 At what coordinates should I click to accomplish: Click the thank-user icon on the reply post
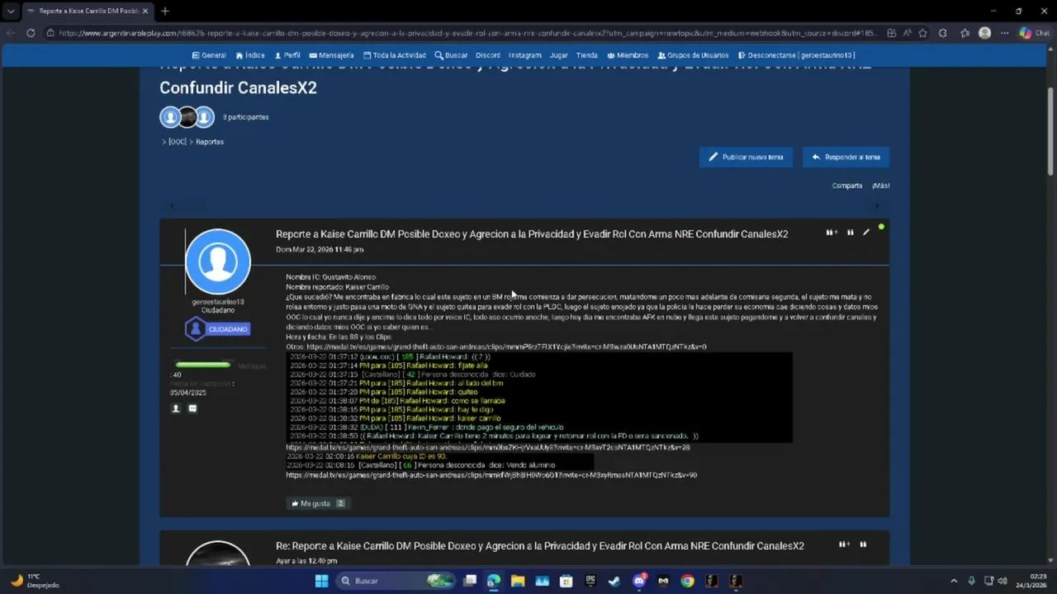coord(844,544)
